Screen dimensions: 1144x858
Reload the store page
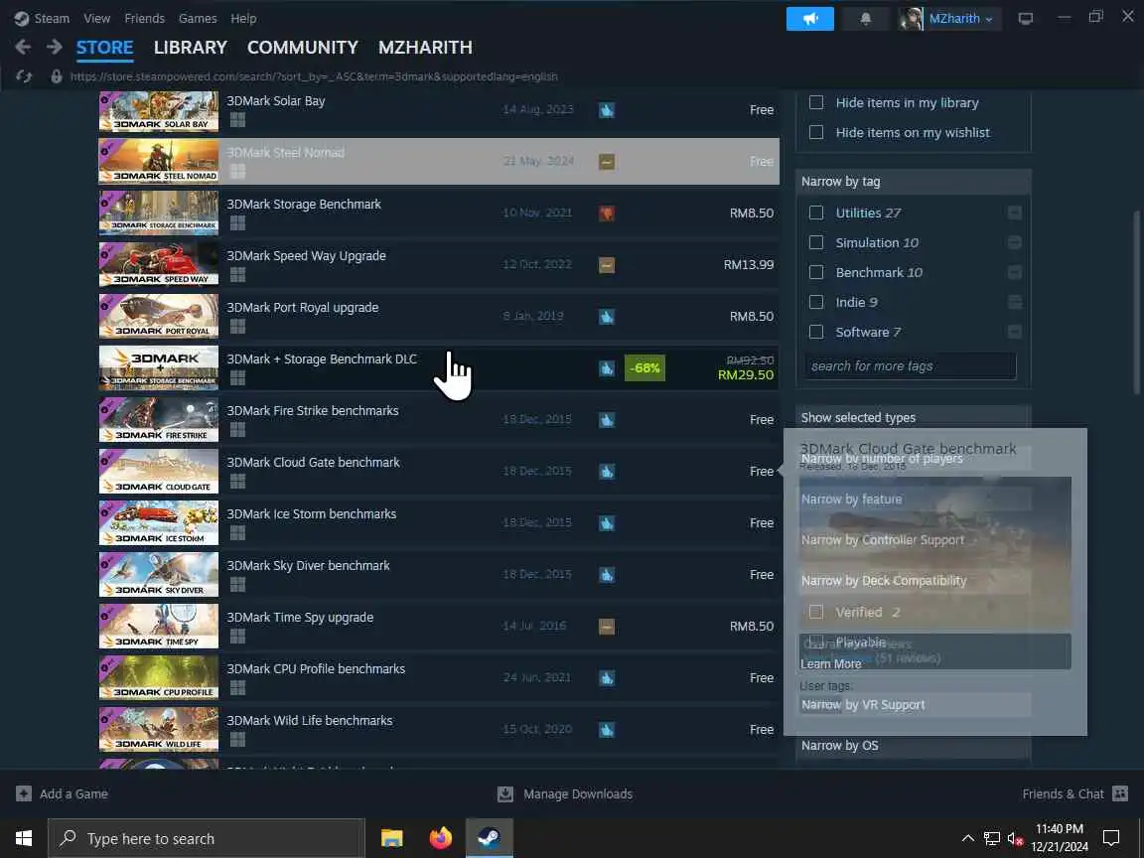(x=24, y=75)
